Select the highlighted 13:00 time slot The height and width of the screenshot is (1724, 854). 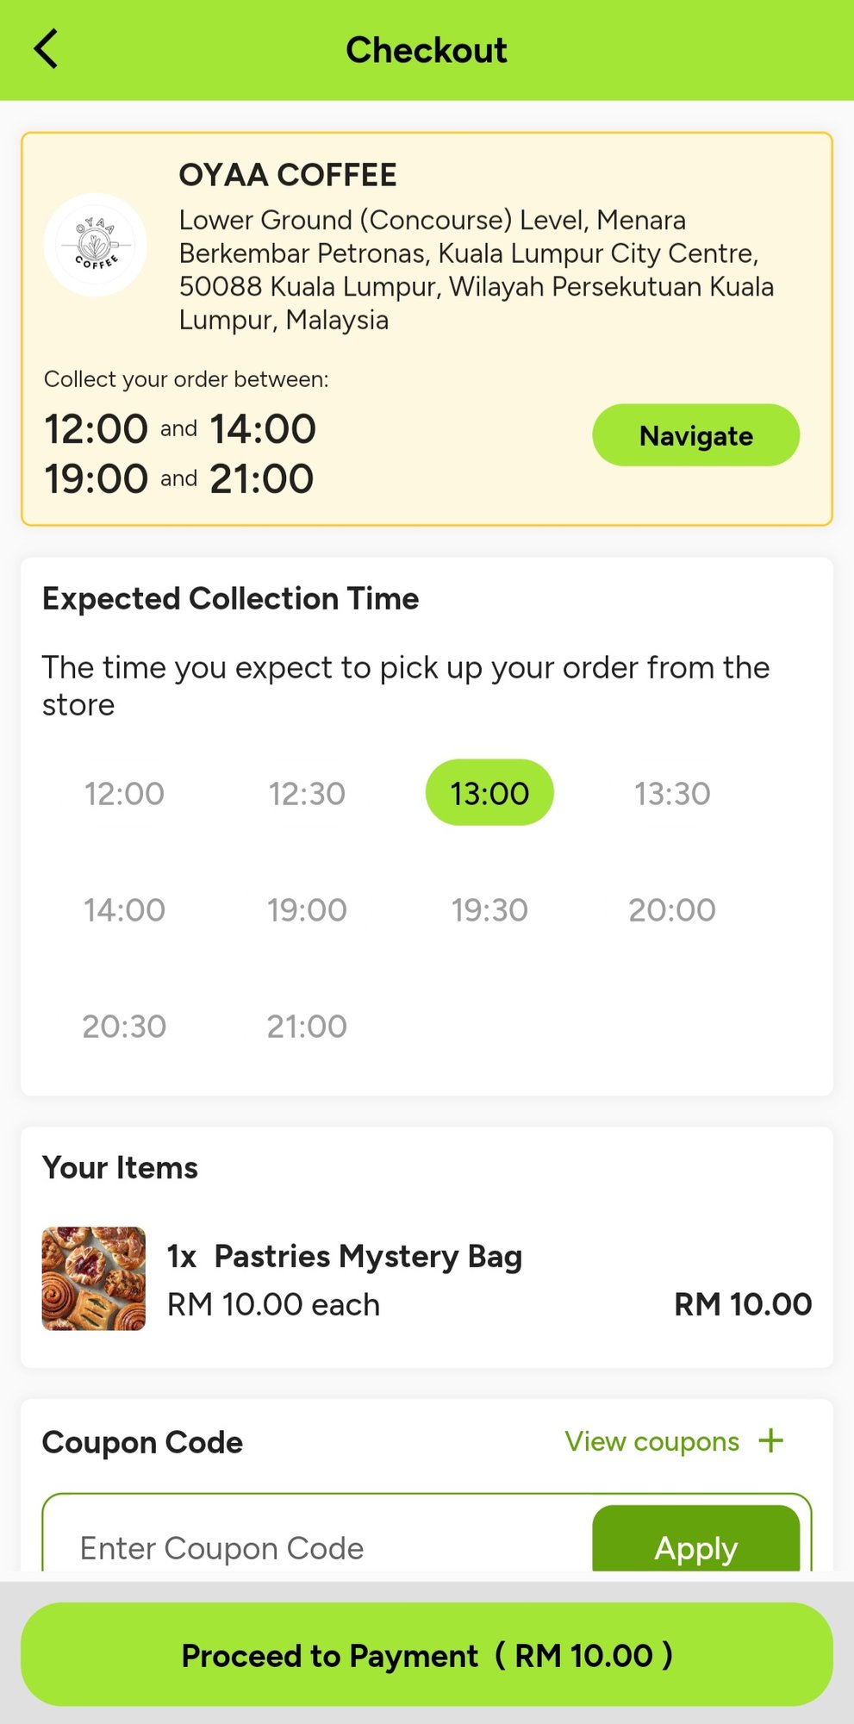489,793
